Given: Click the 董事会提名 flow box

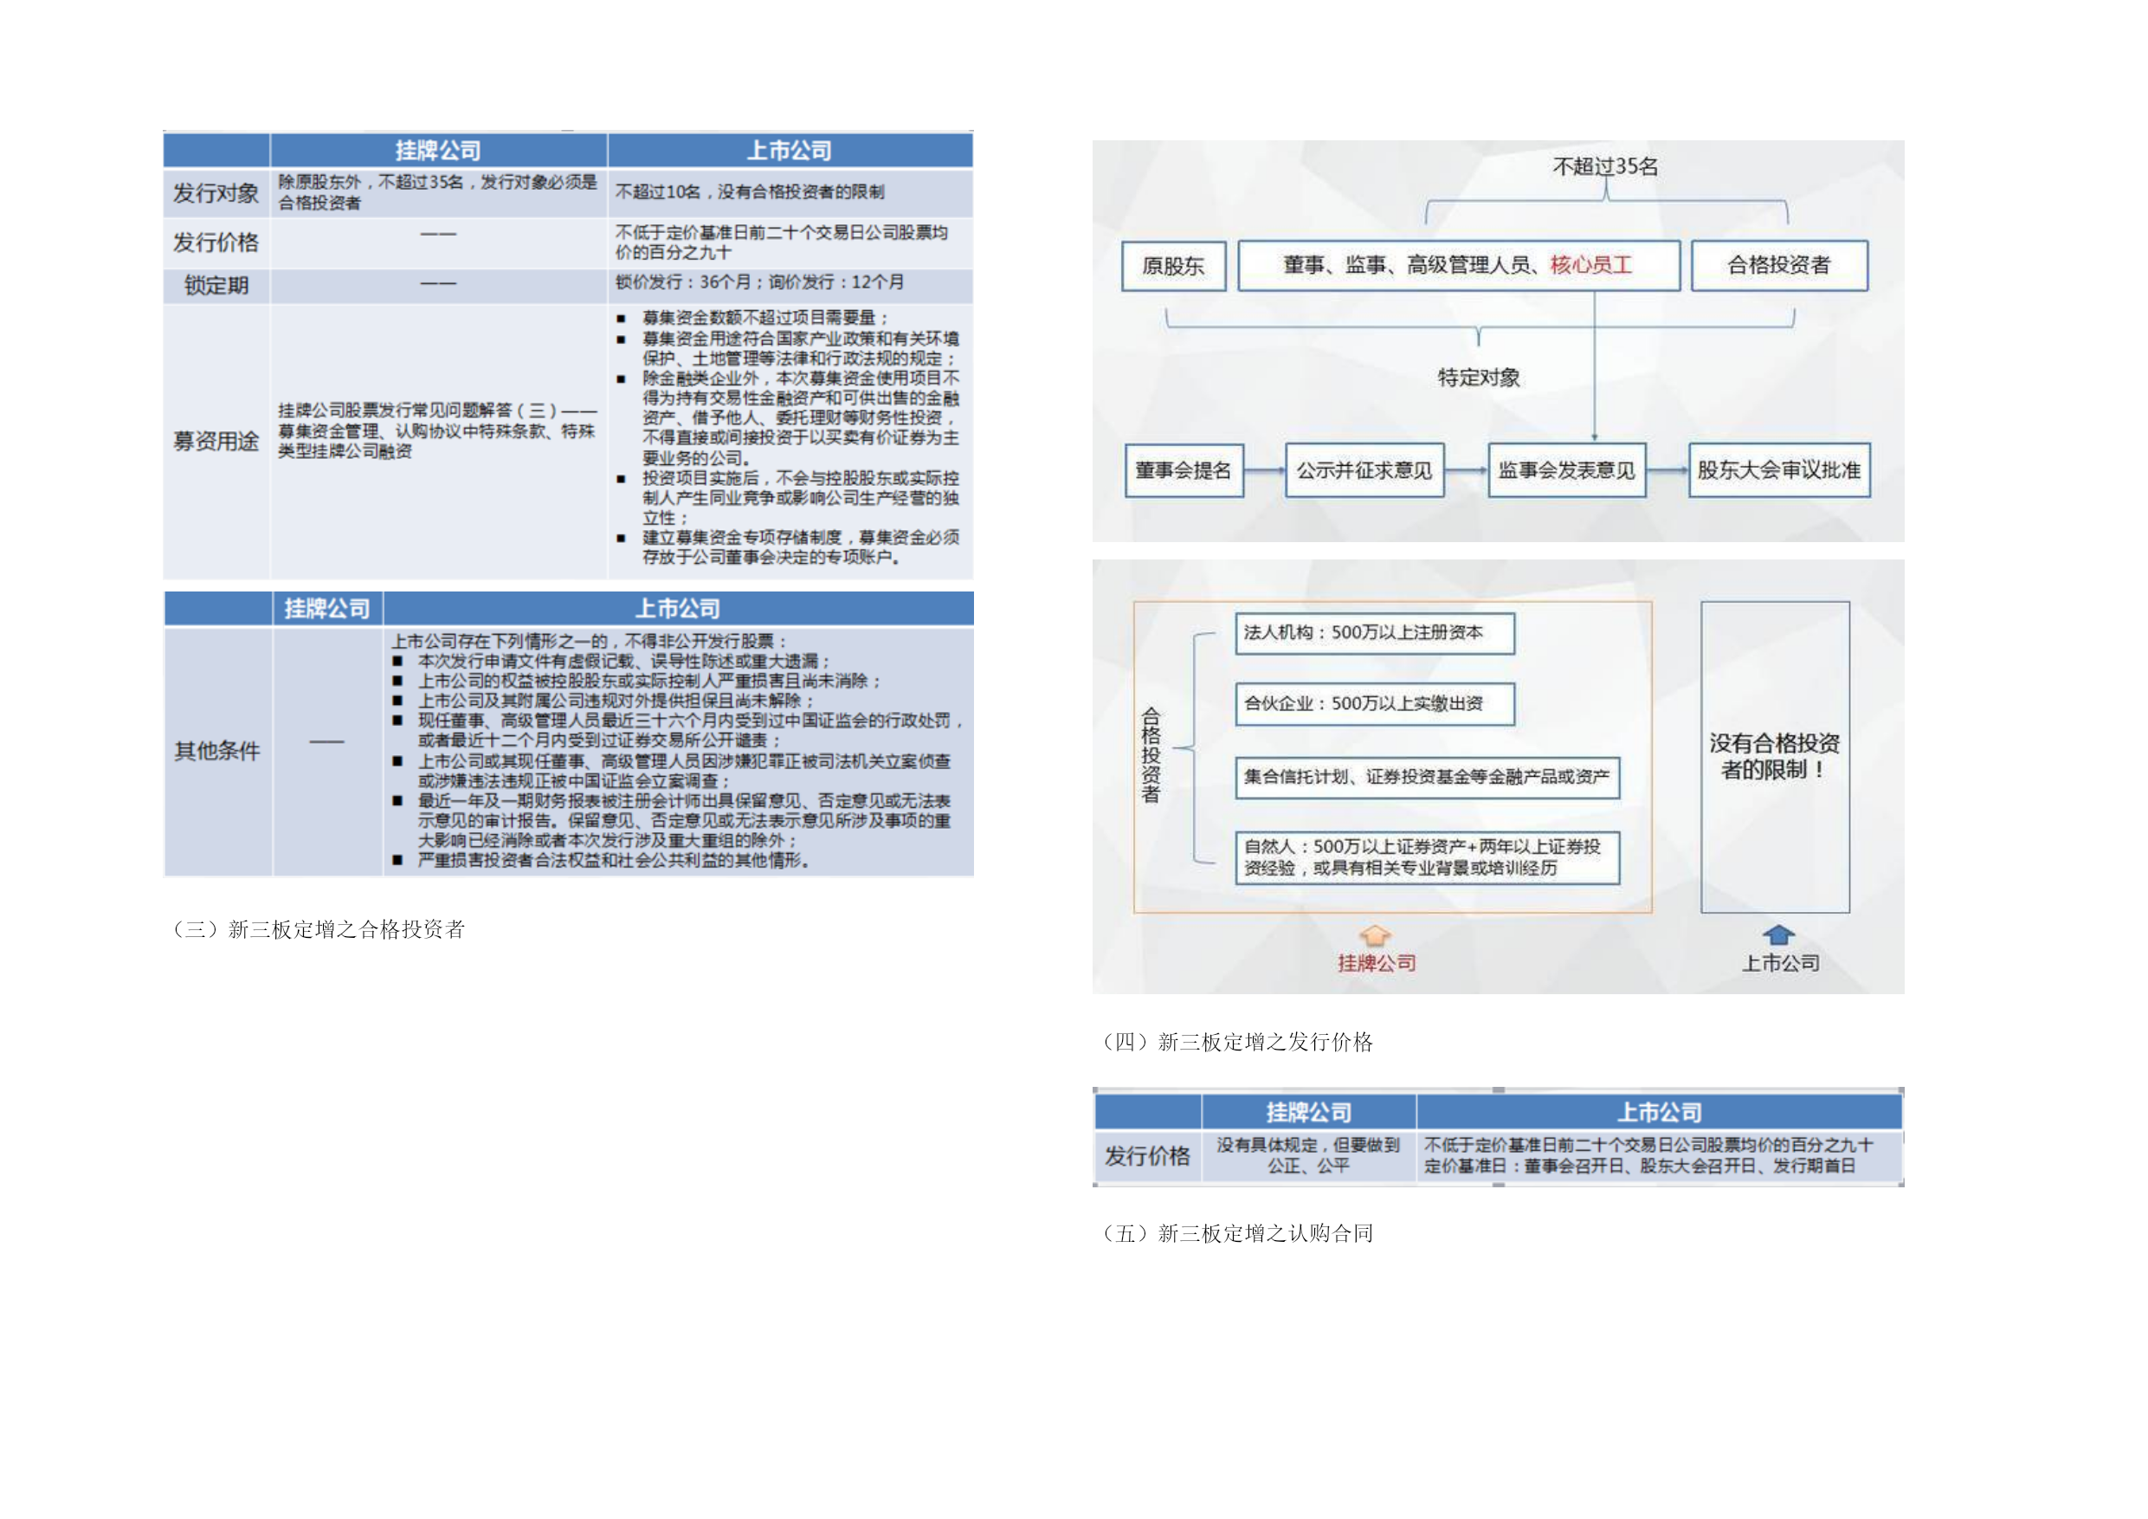Looking at the screenshot, I should [x=1184, y=470].
